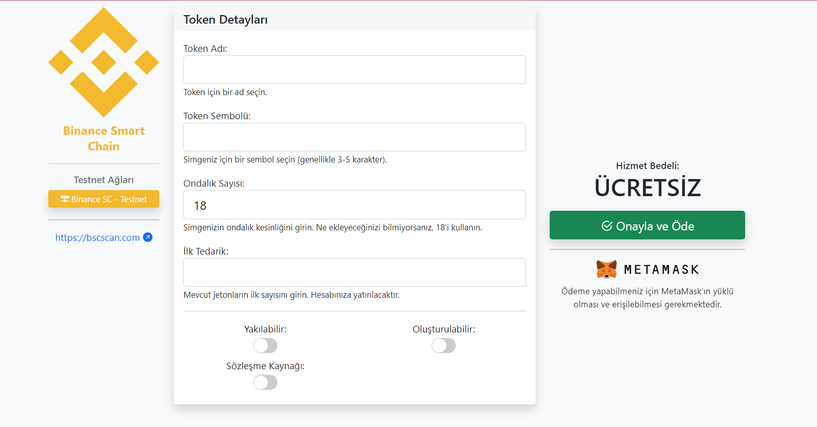Viewport: 817px width, 427px height.
Task: Open the https://bscscan.com link
Action: 97,237
